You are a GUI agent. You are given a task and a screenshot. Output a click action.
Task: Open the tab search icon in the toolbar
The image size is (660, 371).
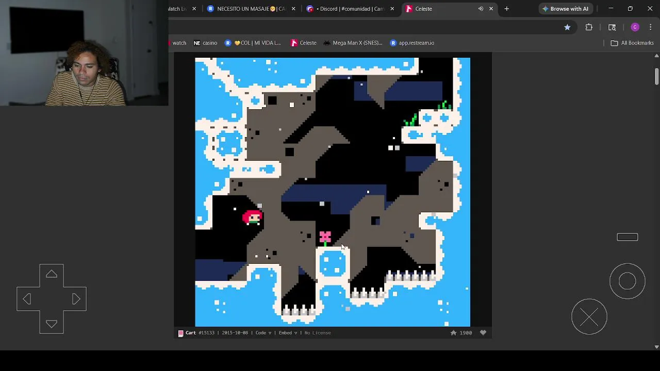pyautogui.click(x=612, y=27)
